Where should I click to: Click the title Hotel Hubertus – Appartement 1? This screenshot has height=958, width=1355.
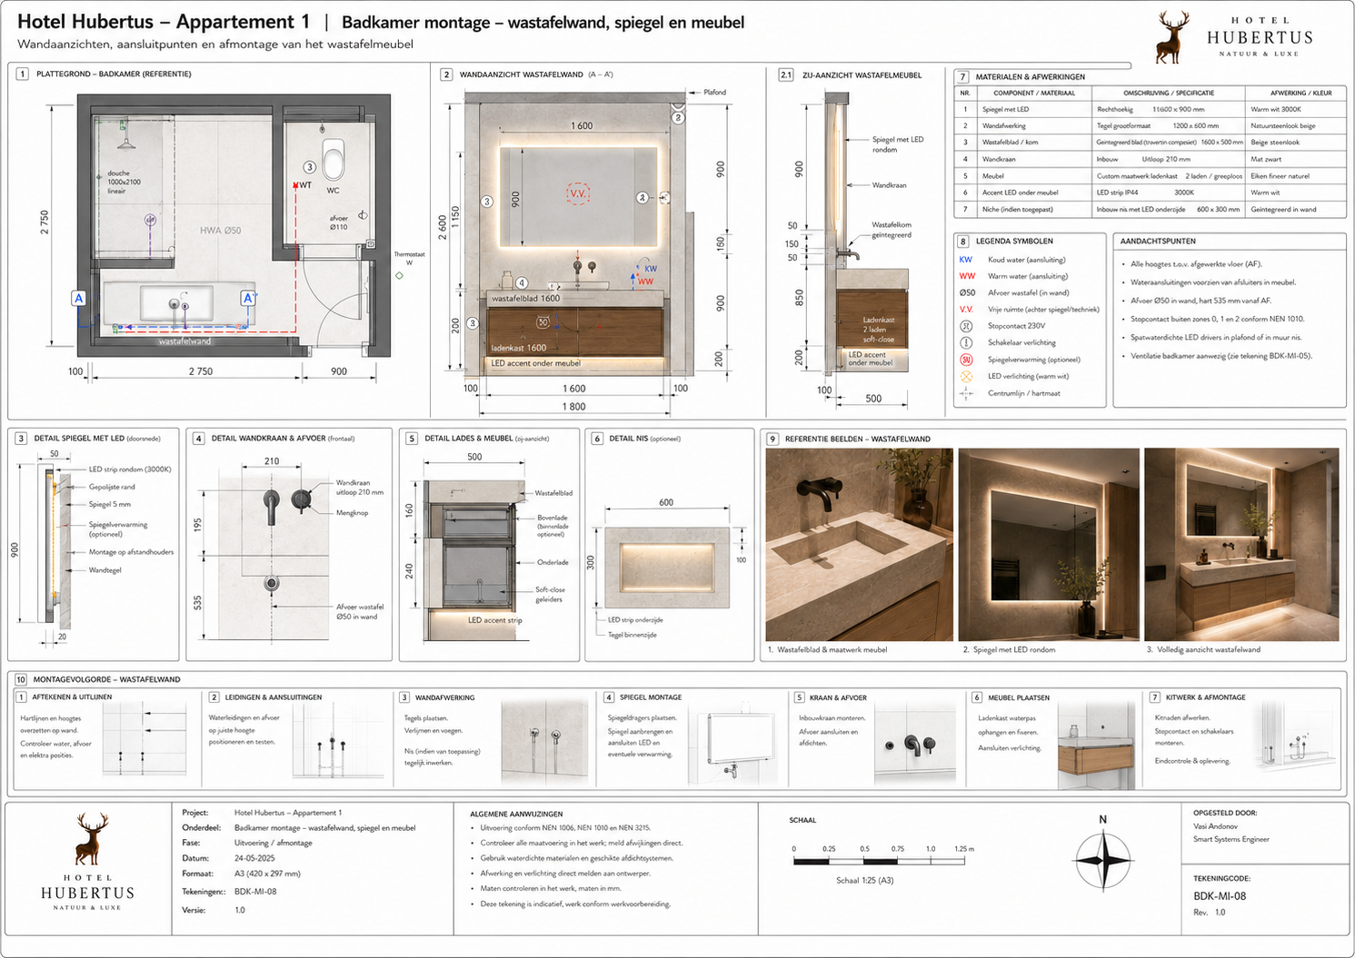coord(164,22)
